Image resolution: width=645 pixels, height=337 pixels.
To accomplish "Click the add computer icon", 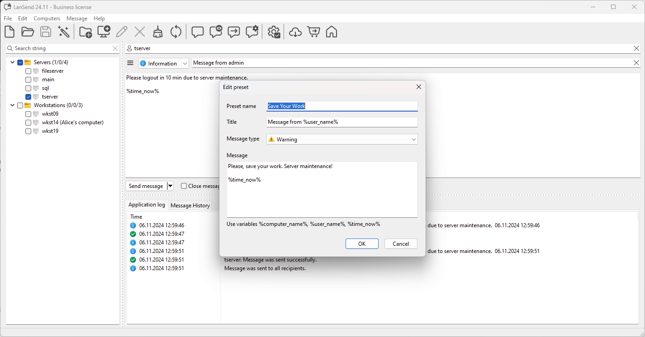I will tap(104, 32).
